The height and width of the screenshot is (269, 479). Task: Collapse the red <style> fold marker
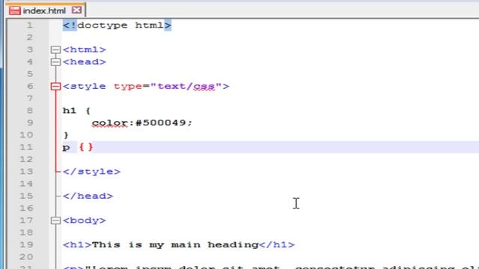[55, 87]
